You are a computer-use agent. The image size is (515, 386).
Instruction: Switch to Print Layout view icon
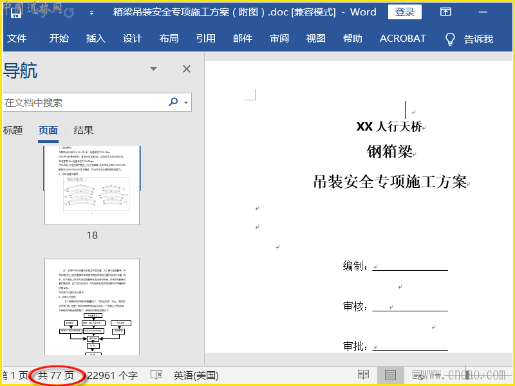[390, 375]
